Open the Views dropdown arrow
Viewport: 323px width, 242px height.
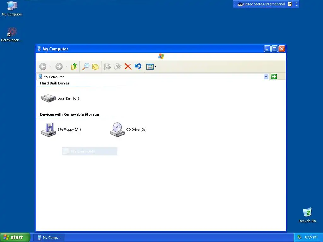[155, 67]
